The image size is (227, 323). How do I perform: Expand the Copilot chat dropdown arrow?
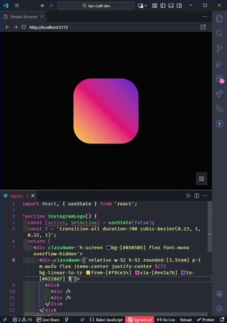point(146,6)
